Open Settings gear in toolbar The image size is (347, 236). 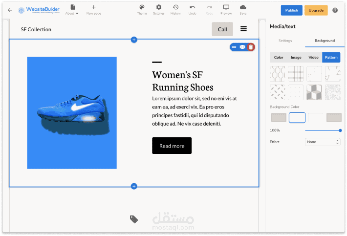point(159,10)
